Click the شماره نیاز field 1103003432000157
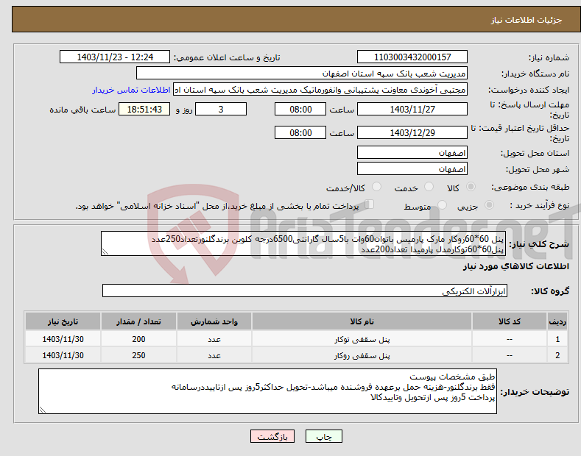The image size is (581, 456). (x=412, y=57)
